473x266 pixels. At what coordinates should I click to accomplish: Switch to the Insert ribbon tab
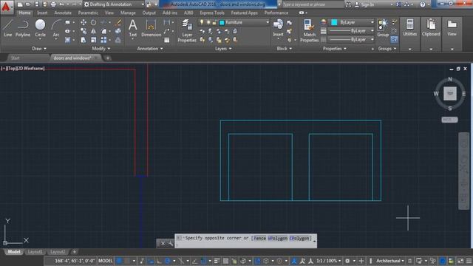(x=42, y=13)
